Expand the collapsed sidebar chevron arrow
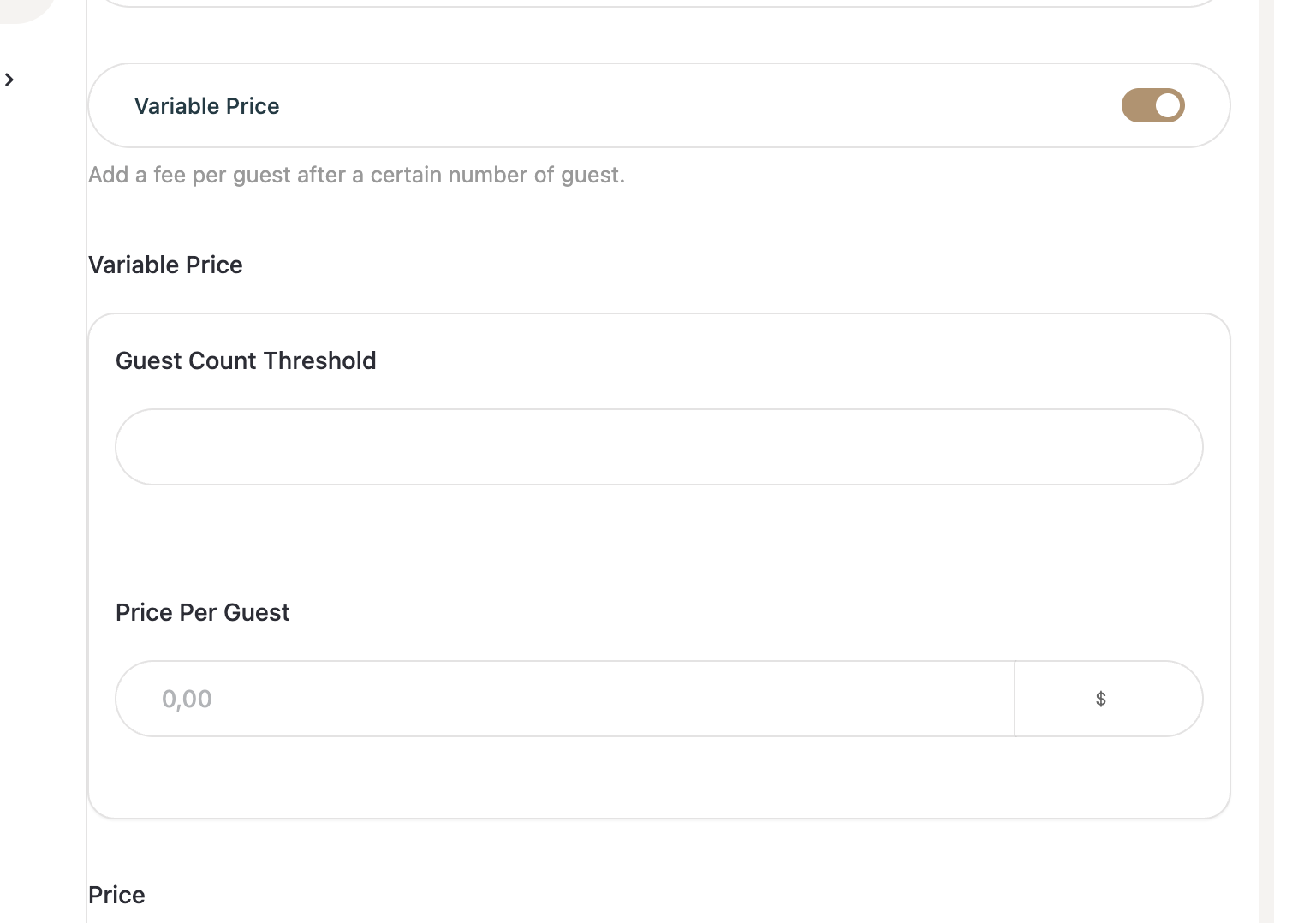Viewport: 1298px width, 923px height. (x=9, y=80)
